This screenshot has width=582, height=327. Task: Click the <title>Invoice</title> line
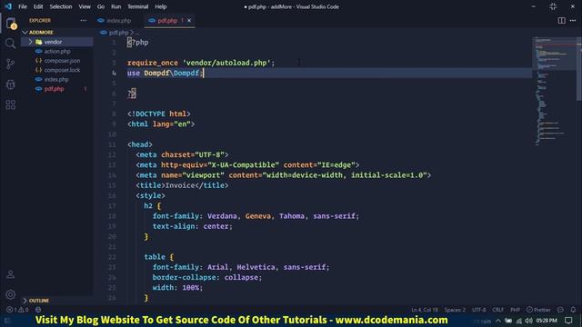(182, 185)
